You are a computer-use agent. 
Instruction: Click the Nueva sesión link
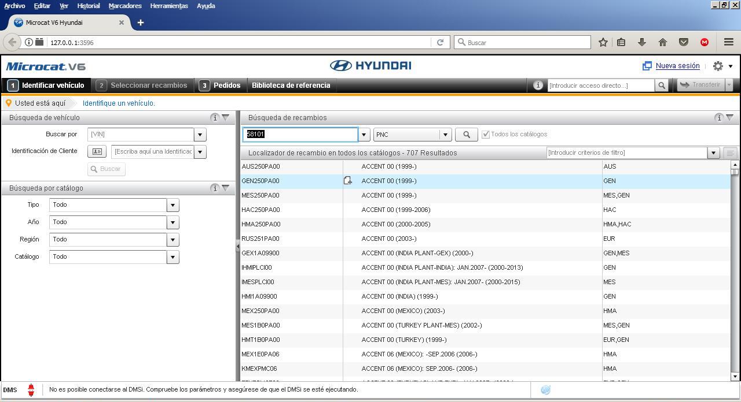(677, 66)
